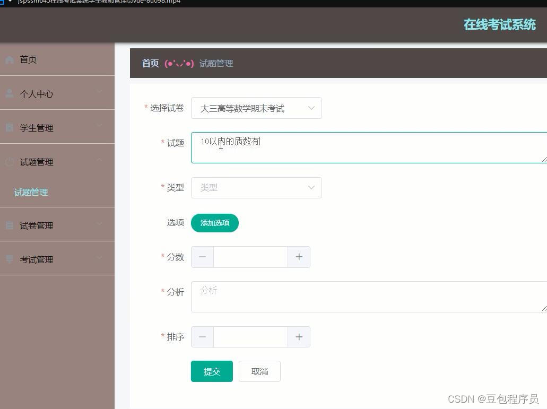
Task: Click the clipboard icon beside 试卷管理
Action: point(8,225)
